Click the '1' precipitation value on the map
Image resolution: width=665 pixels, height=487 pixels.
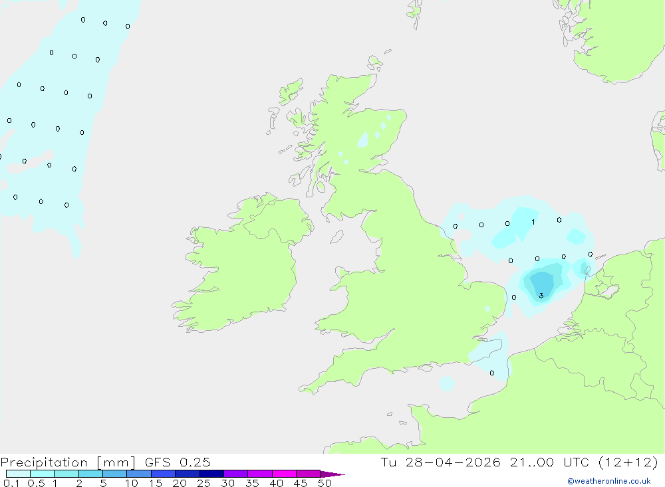[533, 222]
